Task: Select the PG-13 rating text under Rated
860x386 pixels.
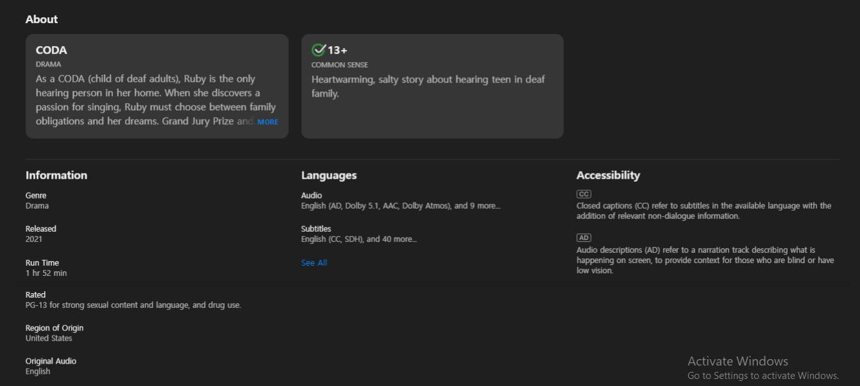Action: [x=133, y=305]
